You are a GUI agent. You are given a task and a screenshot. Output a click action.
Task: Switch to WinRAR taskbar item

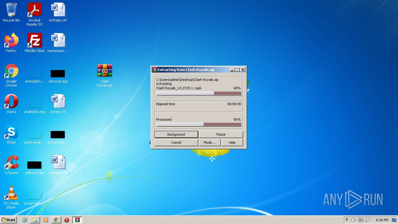tap(77, 220)
